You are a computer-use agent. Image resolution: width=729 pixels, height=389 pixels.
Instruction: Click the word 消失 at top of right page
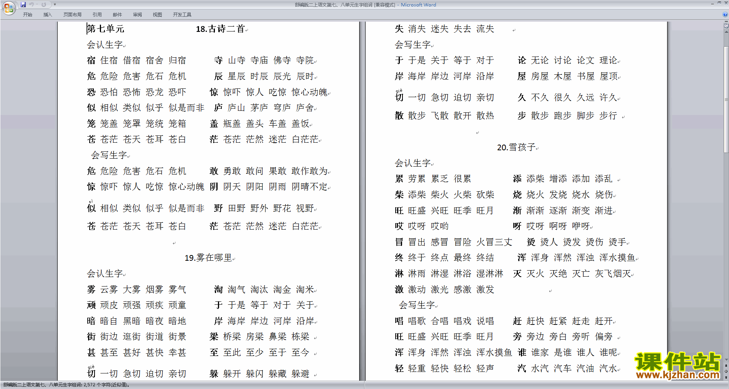[417, 29]
